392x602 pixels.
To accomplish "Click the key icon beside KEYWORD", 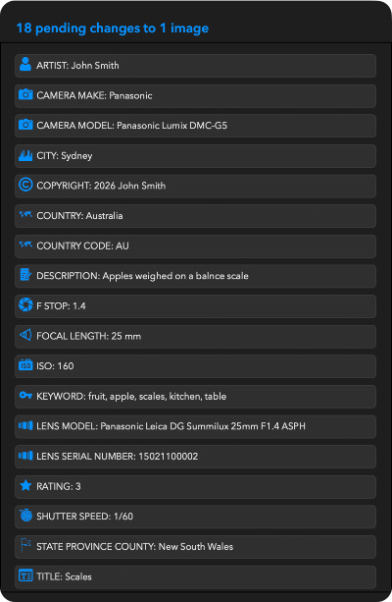I will pos(25,395).
